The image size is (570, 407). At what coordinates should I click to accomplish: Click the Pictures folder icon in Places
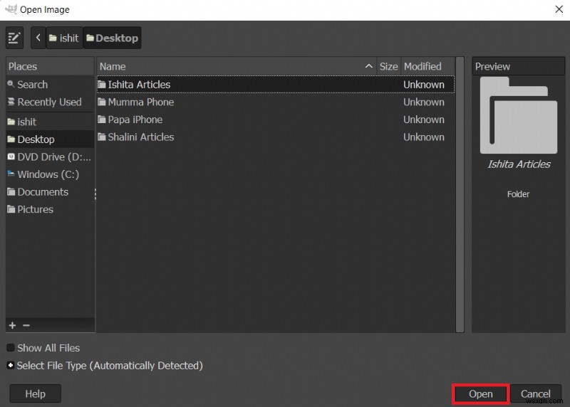[11, 208]
